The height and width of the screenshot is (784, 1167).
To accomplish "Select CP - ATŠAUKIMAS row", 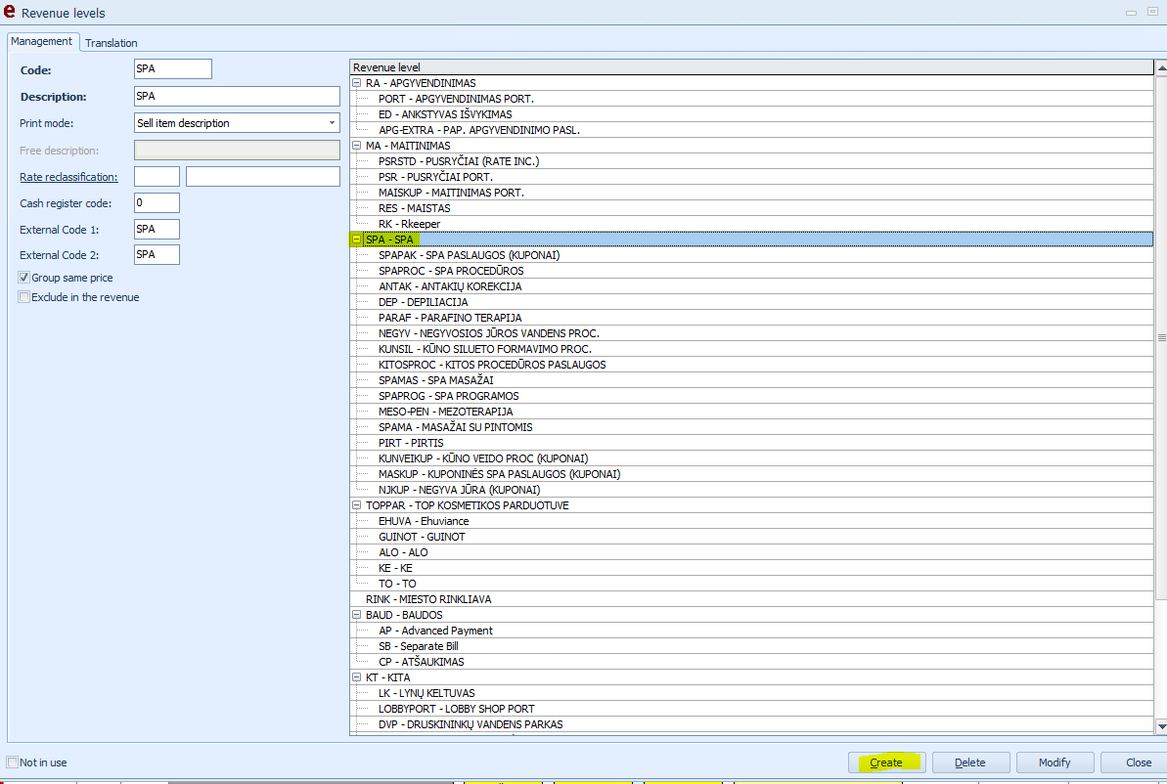I will coord(751,662).
